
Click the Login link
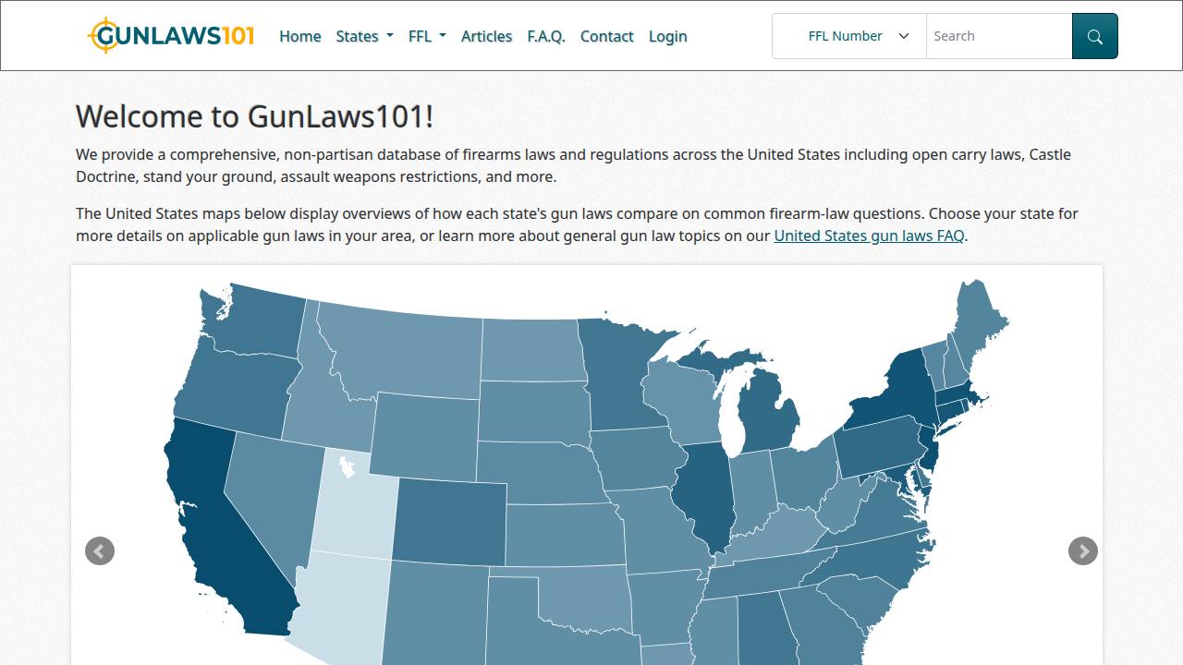click(x=667, y=36)
